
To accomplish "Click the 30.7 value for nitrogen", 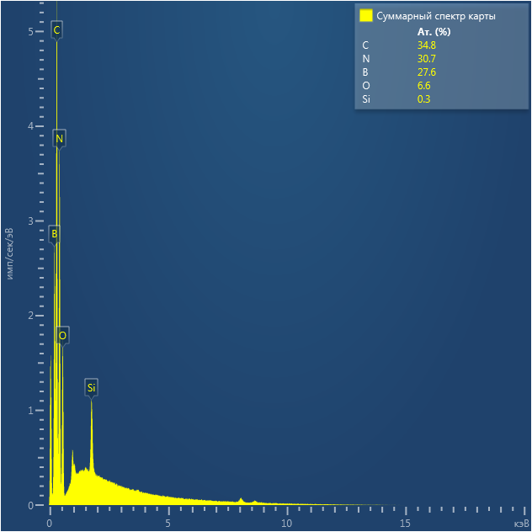I will pos(426,59).
